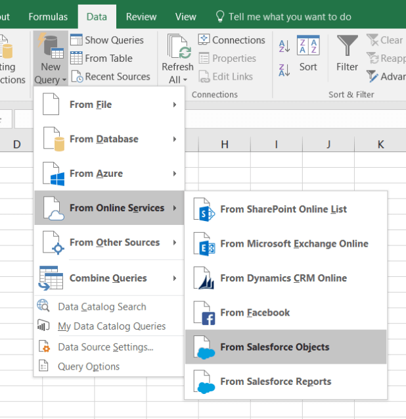Select From Salesforce Reports

point(286,382)
